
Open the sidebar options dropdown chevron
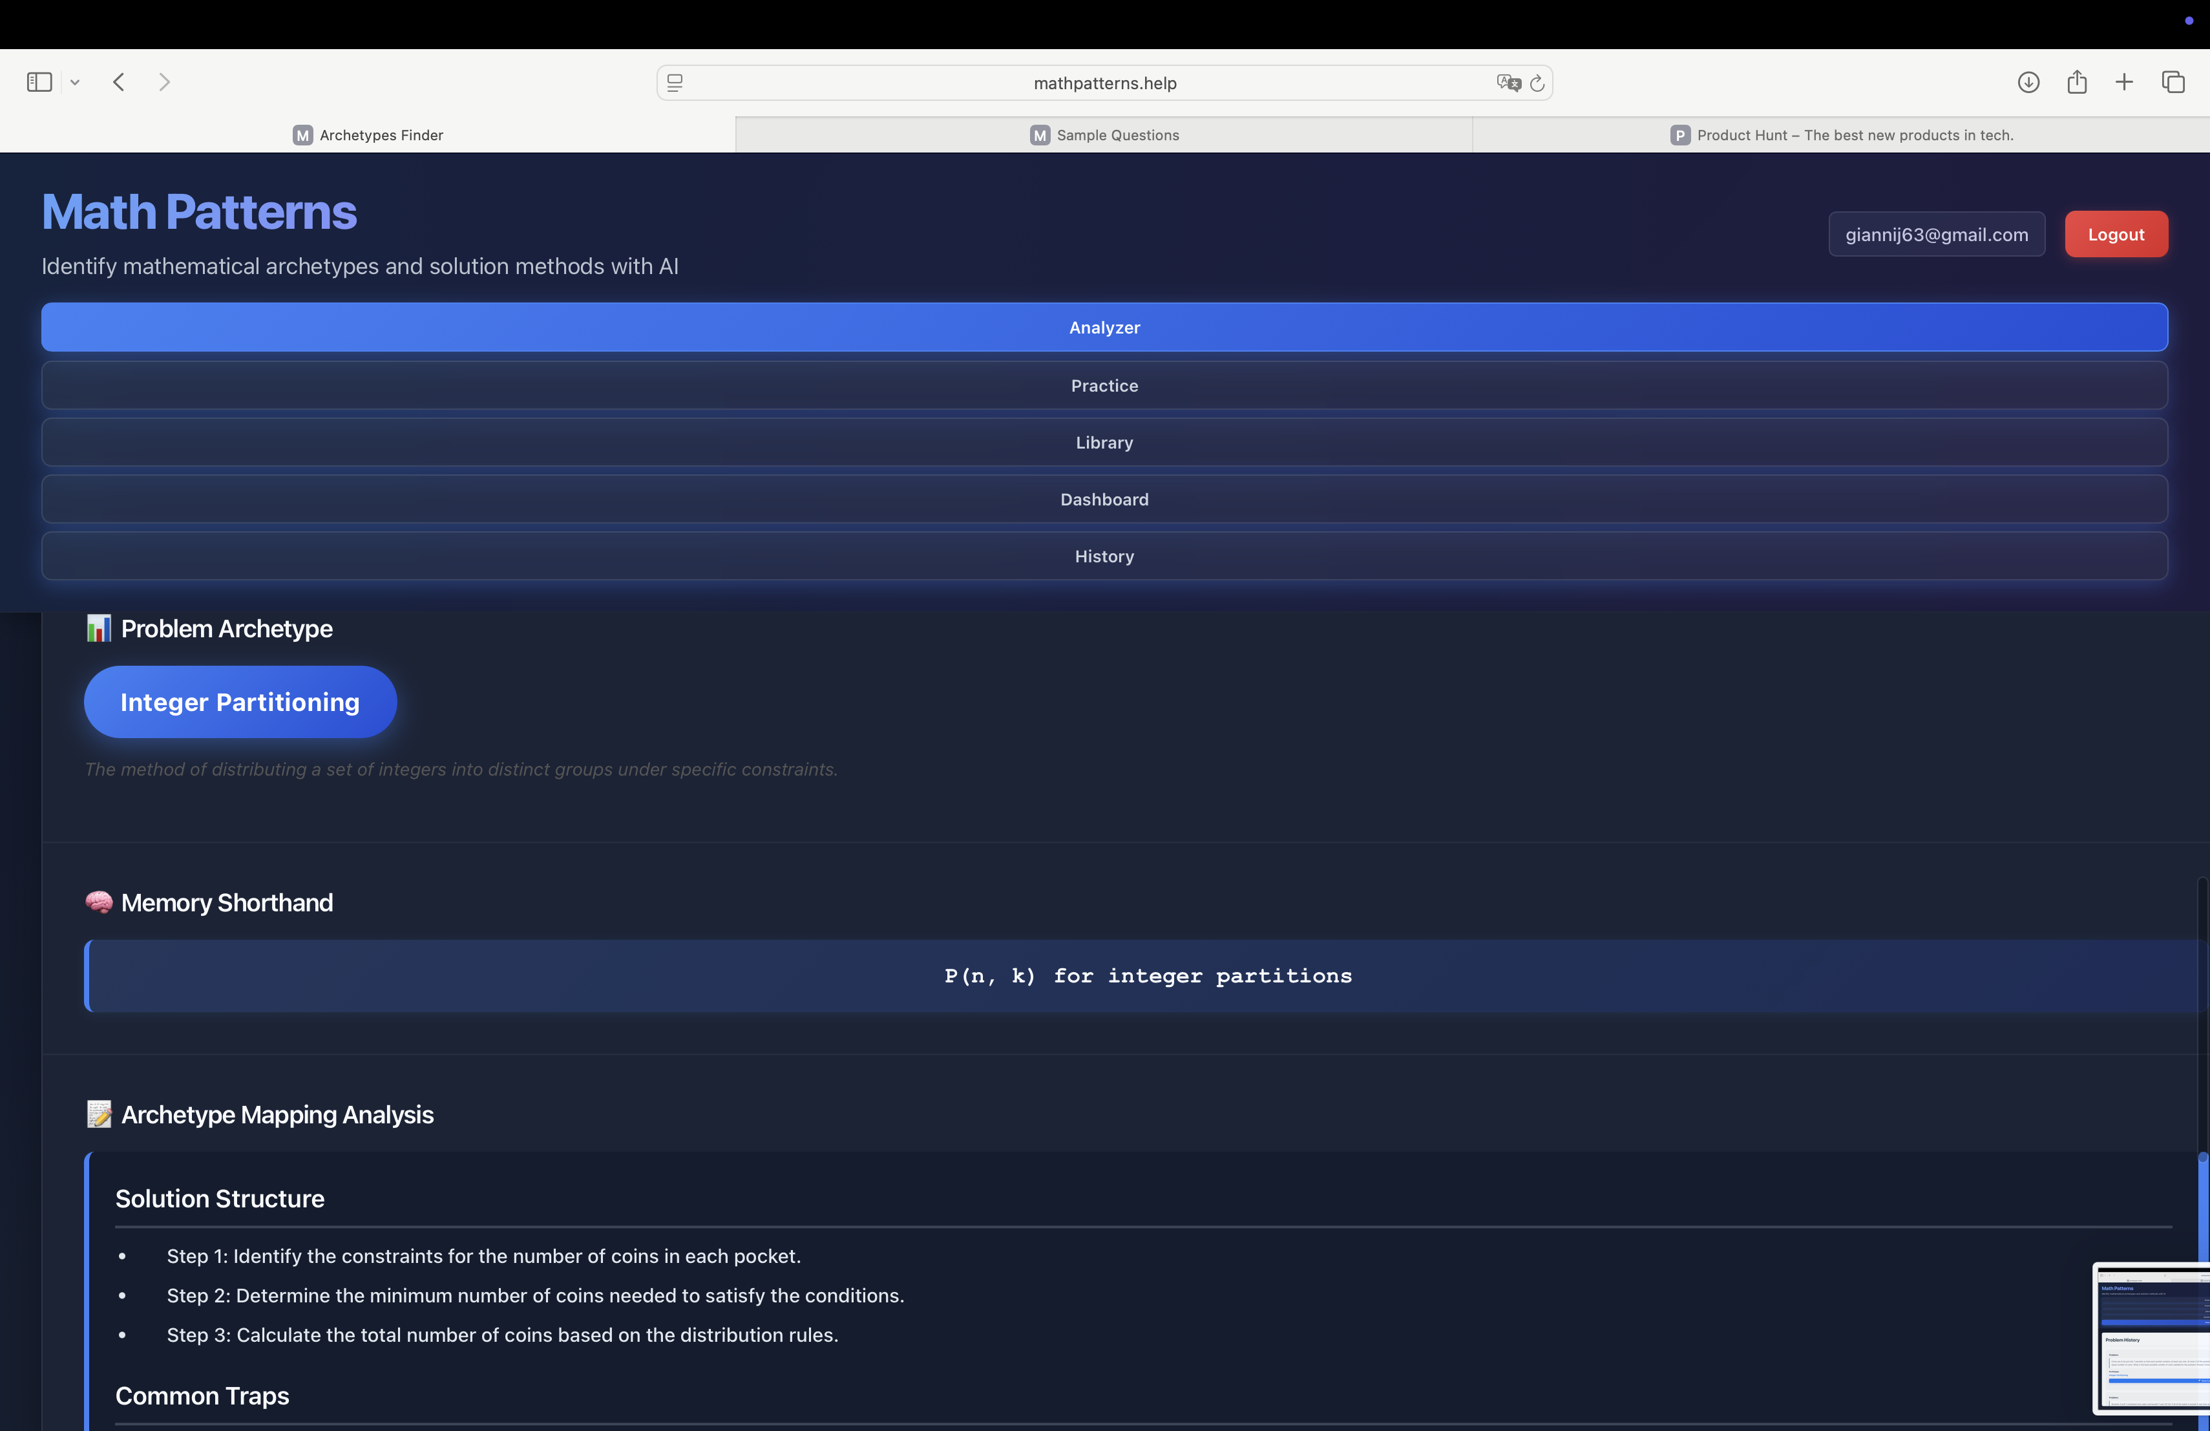click(75, 83)
